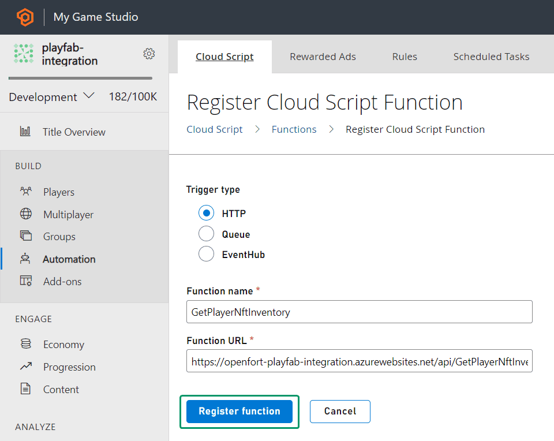Image resolution: width=554 pixels, height=441 pixels.
Task: Click the Register function button
Action: coord(239,411)
